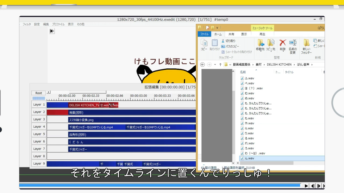Step back one frame in AviUtl playback
The width and height of the screenshot is (344, 193).
click(x=313, y=186)
